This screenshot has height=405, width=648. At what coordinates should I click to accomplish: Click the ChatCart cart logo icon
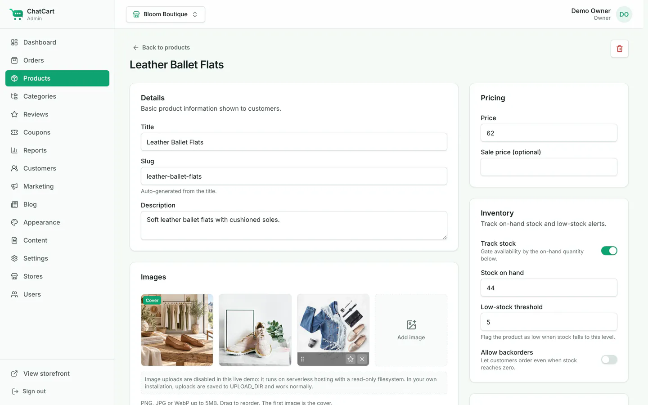[x=16, y=14]
